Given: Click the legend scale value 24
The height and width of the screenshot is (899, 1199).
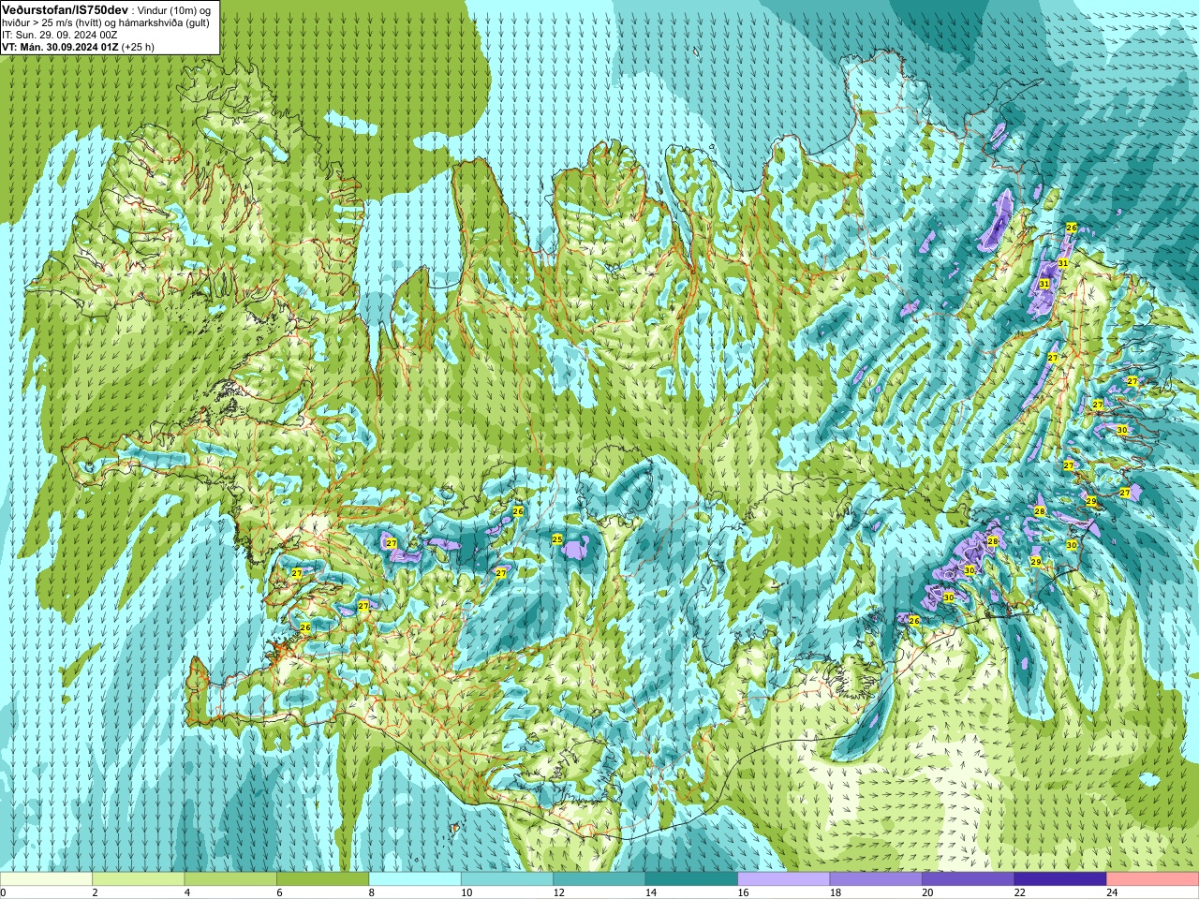Looking at the screenshot, I should click(x=1113, y=892).
